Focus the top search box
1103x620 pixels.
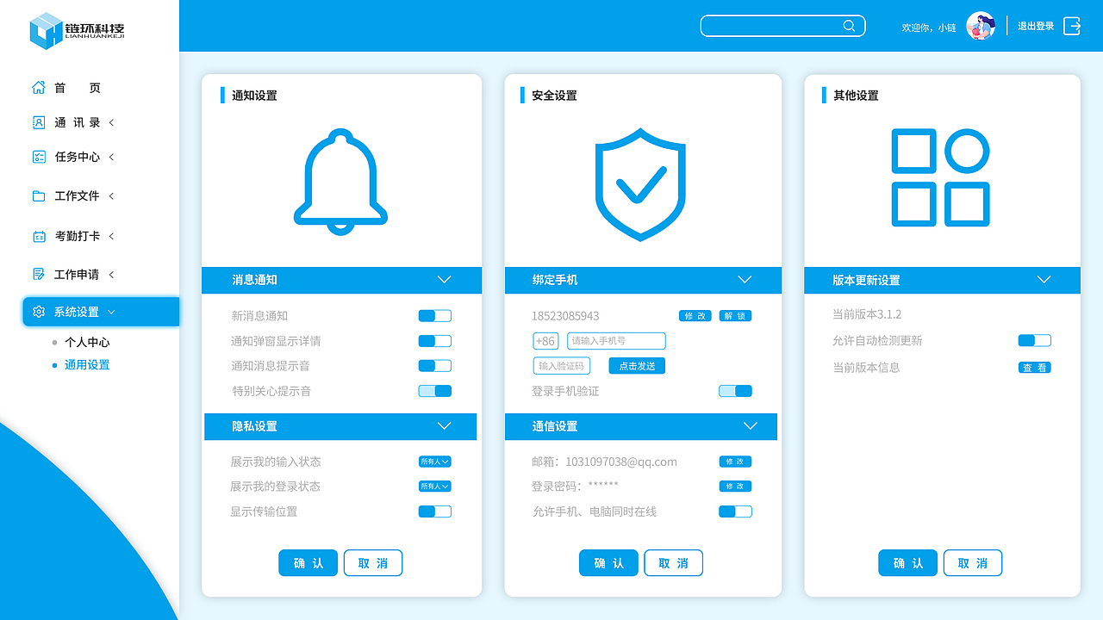(x=782, y=26)
